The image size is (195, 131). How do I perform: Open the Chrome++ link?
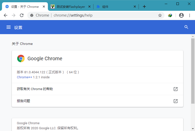pyautogui.click(x=24, y=77)
